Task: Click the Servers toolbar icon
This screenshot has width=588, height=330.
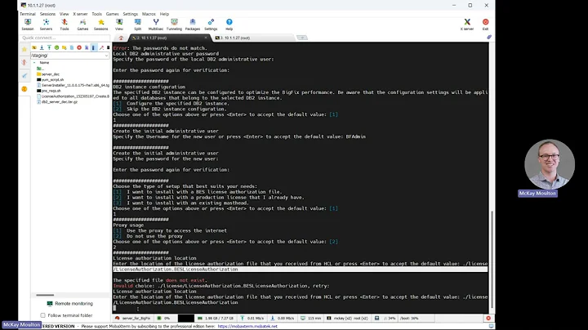Action: pyautogui.click(x=46, y=25)
